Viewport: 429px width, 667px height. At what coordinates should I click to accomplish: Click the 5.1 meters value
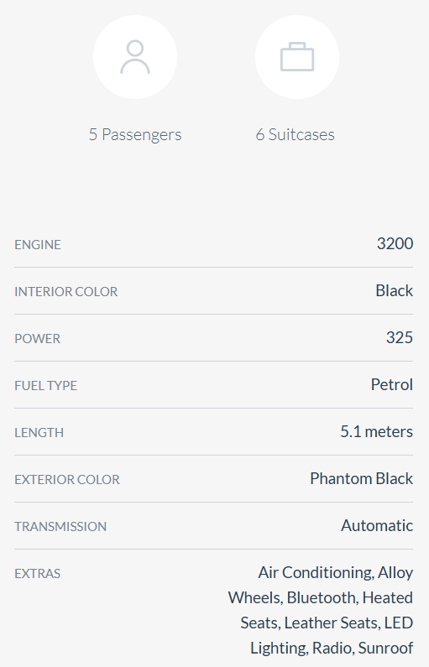click(376, 431)
